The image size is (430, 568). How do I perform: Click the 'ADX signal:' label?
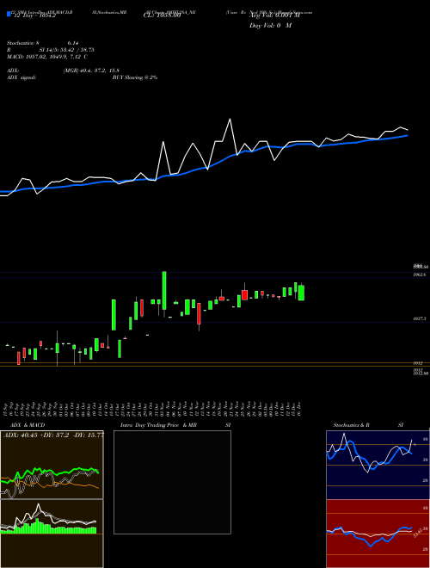click(21, 77)
